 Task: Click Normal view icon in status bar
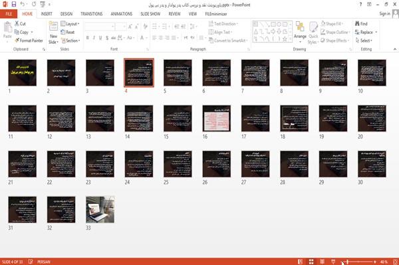coord(301,262)
